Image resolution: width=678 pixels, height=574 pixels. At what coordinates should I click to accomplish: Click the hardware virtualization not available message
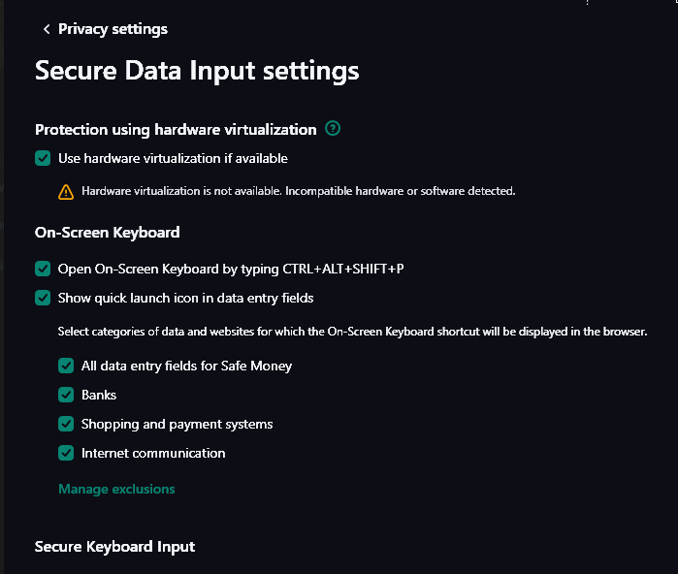click(x=298, y=191)
